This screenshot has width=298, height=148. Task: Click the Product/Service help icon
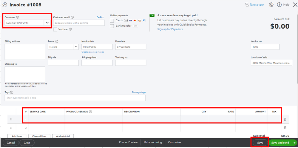click(90, 112)
